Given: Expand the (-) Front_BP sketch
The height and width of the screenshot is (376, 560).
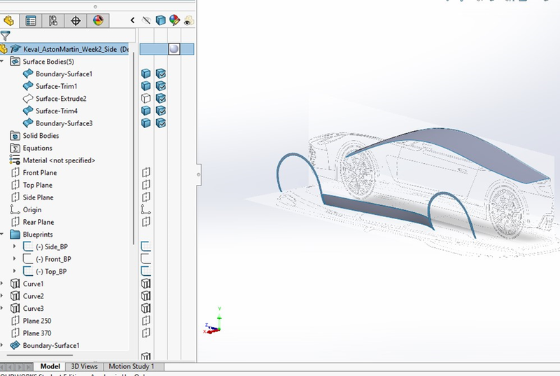Looking at the screenshot, I should [14, 259].
